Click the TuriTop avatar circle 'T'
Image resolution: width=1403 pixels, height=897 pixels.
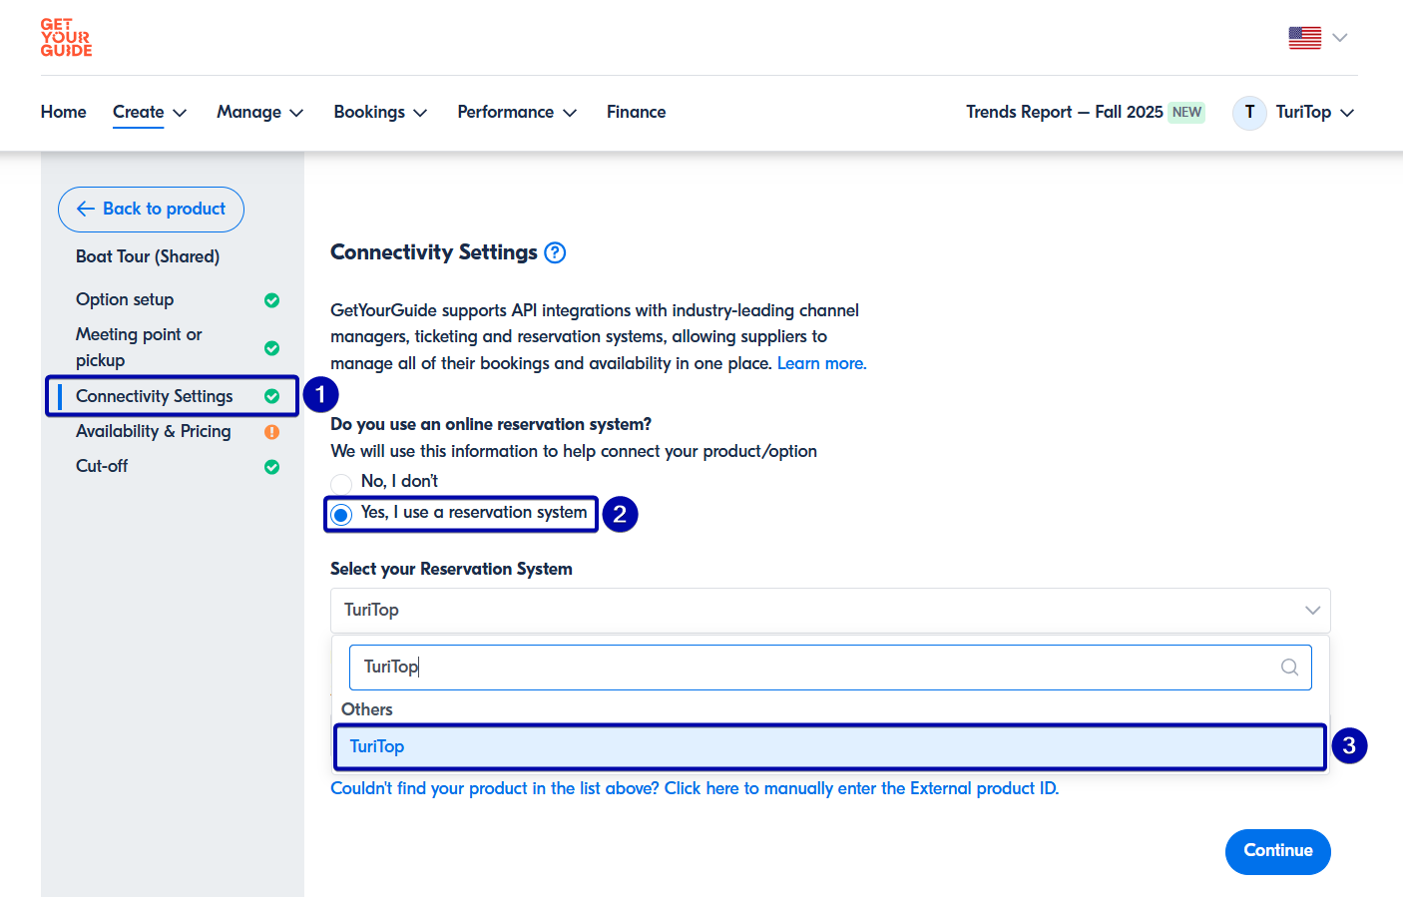point(1249,113)
